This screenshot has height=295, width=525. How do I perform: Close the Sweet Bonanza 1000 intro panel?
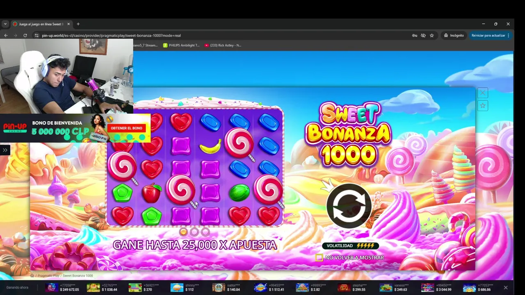click(x=483, y=93)
